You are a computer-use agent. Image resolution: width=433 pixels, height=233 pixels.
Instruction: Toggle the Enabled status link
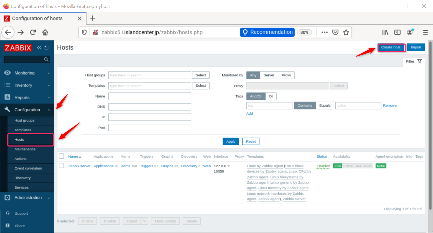coord(323,166)
